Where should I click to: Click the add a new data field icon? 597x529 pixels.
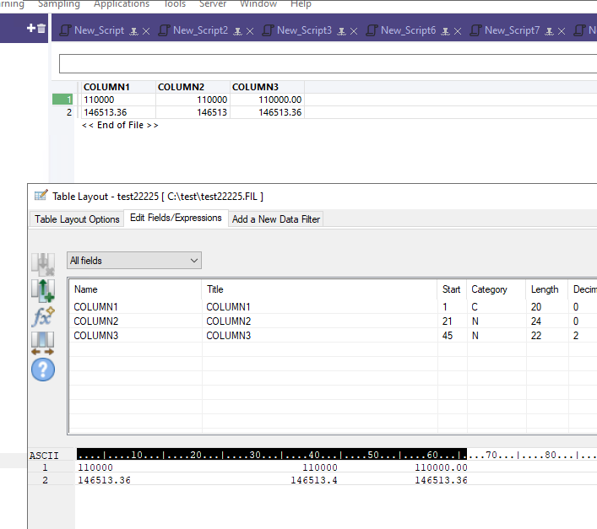tap(43, 291)
